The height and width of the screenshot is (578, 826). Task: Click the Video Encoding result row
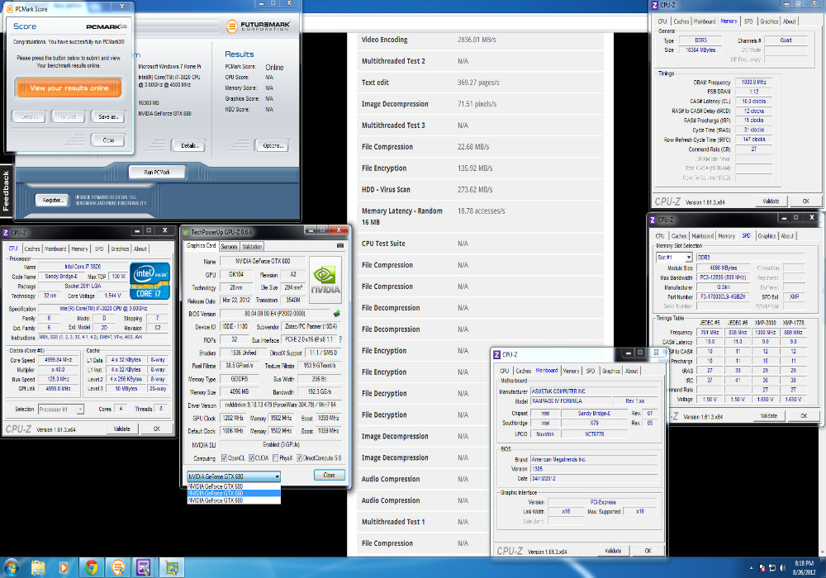[x=480, y=40]
